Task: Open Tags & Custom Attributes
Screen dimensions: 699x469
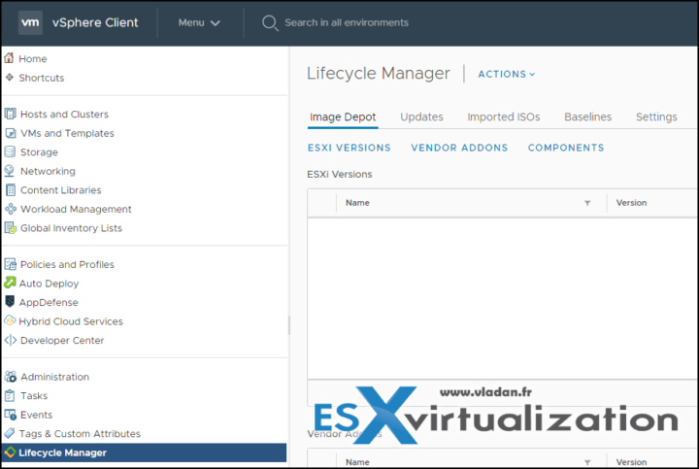Action: pyautogui.click(x=80, y=434)
